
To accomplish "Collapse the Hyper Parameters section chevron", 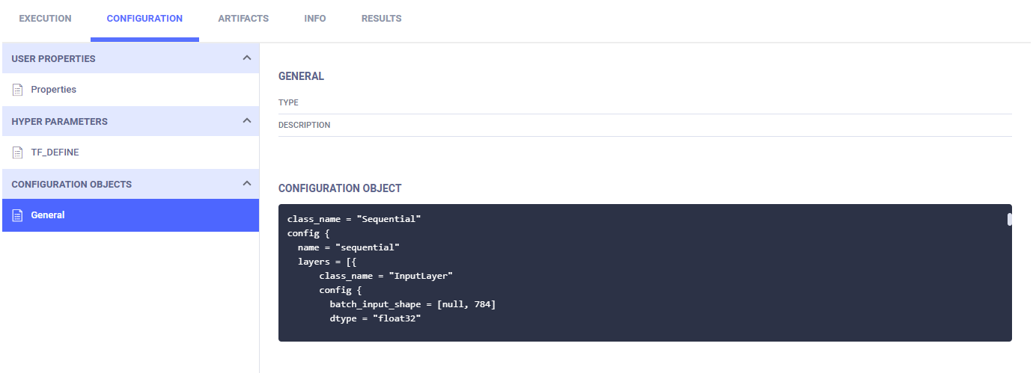I will click(246, 120).
